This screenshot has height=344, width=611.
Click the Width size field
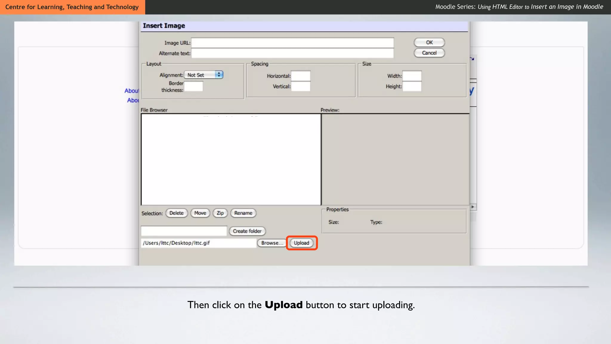pos(412,76)
